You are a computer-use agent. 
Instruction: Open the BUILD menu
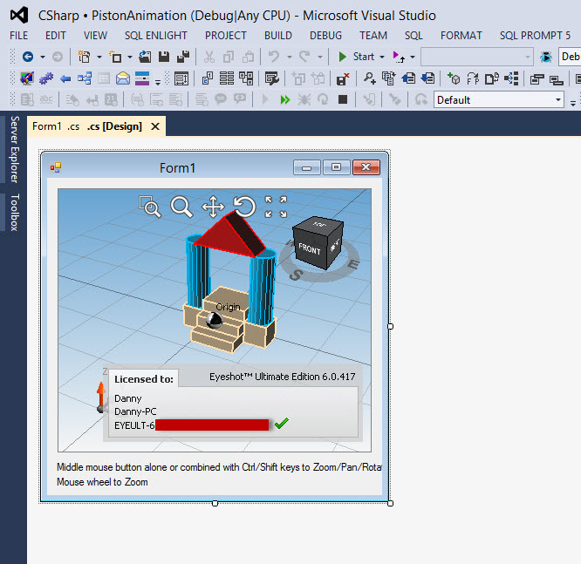click(278, 36)
